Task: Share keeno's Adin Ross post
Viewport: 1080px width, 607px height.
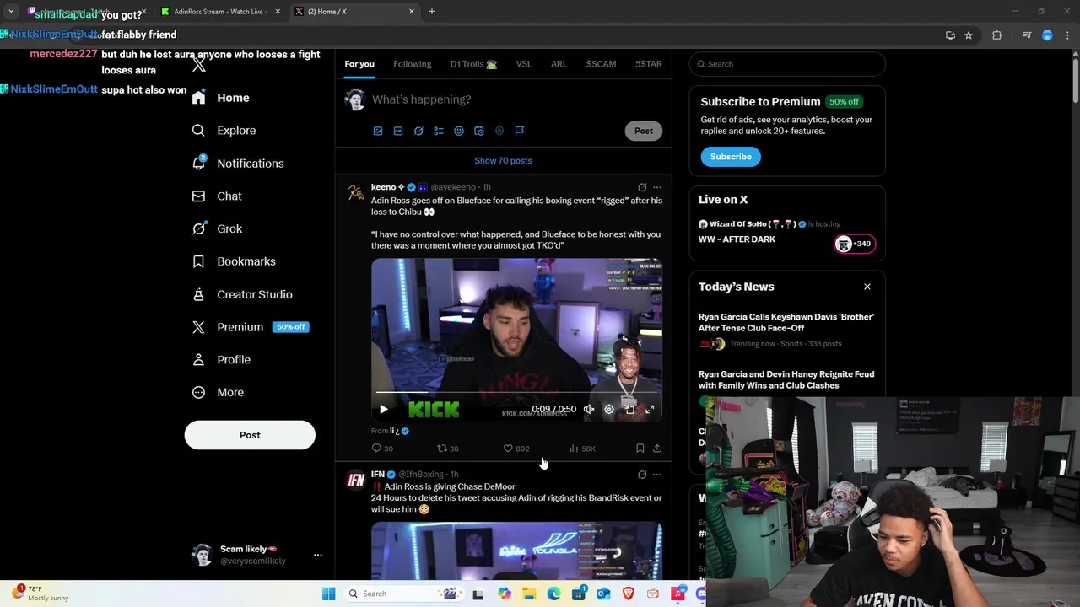Action: pos(657,449)
